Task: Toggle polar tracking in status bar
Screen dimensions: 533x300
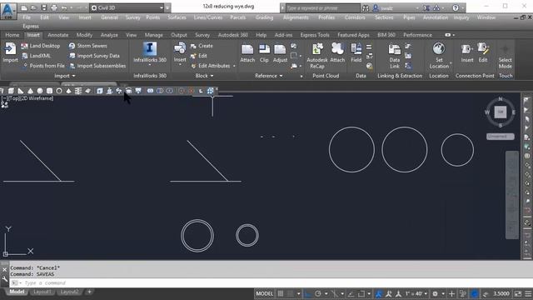Action: [318, 293]
